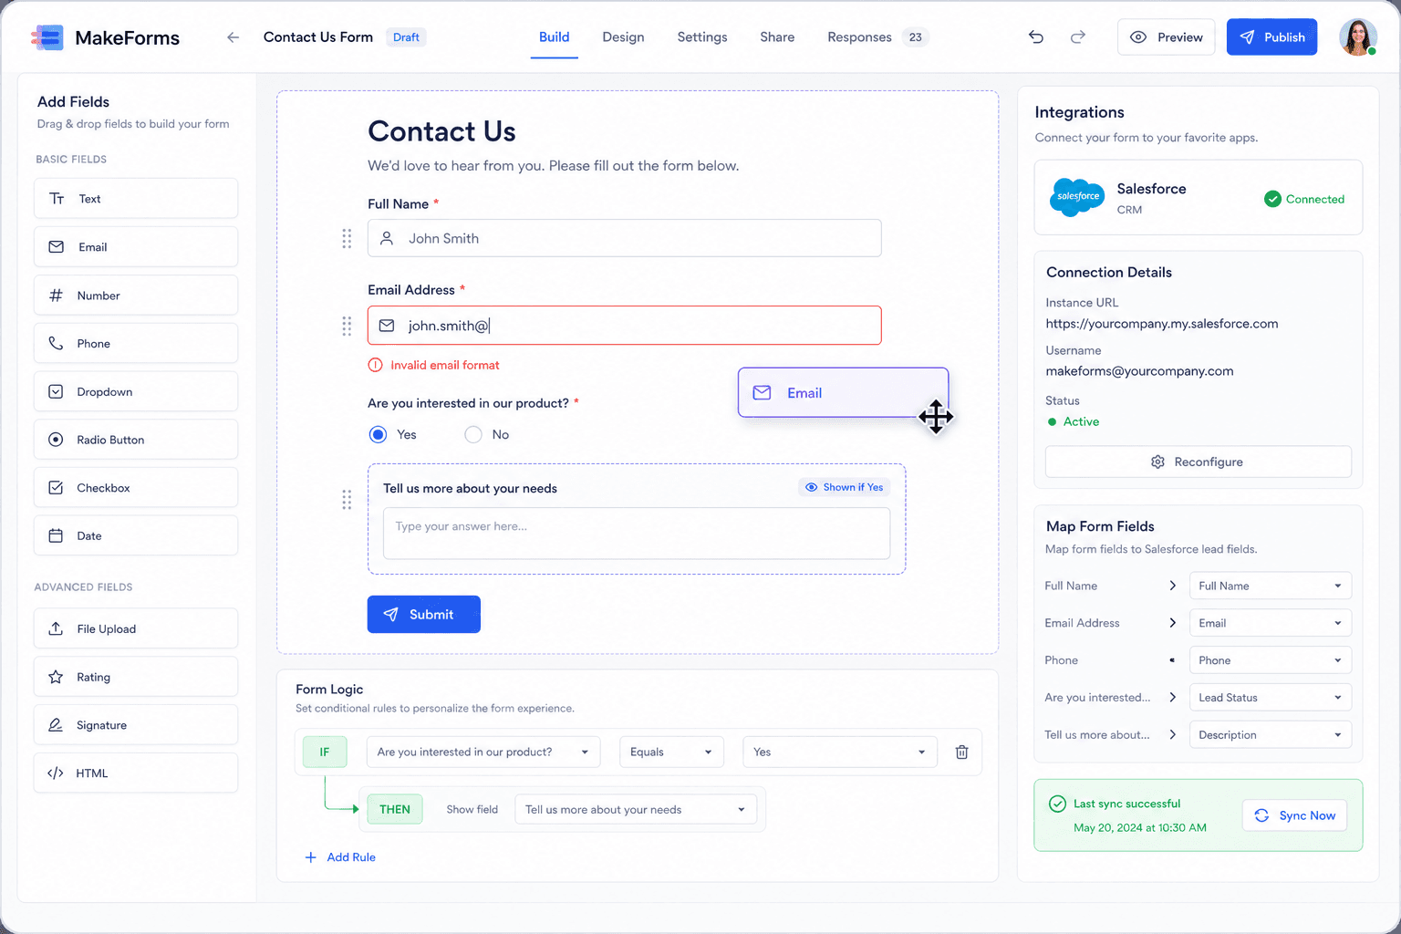This screenshot has width=1401, height=934.
Task: Open the Yes value dropdown in rule
Action: 840,752
